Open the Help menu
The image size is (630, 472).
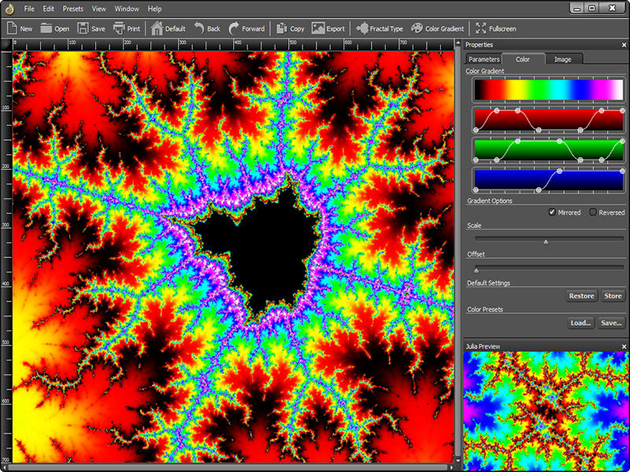coord(154,9)
